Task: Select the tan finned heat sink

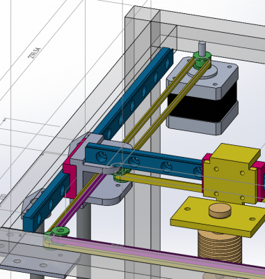Action: click(x=220, y=246)
